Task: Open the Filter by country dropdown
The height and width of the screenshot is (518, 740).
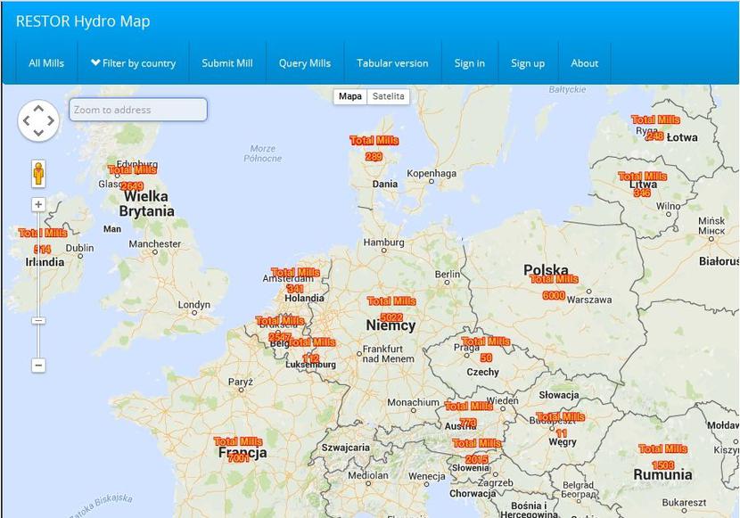Action: pos(133,63)
